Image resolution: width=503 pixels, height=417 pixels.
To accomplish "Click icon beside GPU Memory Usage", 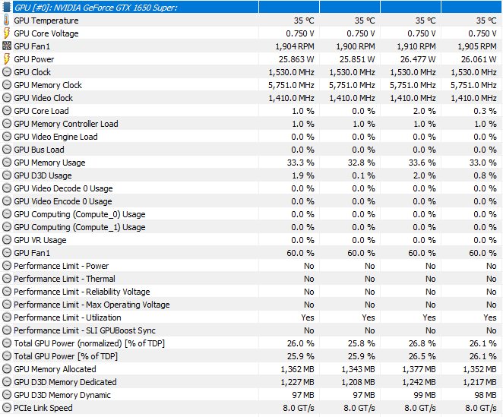I will [6, 163].
